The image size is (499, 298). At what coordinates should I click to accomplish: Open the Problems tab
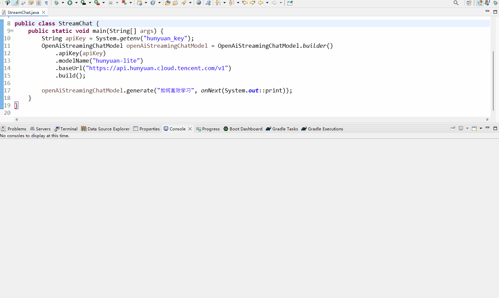14,129
